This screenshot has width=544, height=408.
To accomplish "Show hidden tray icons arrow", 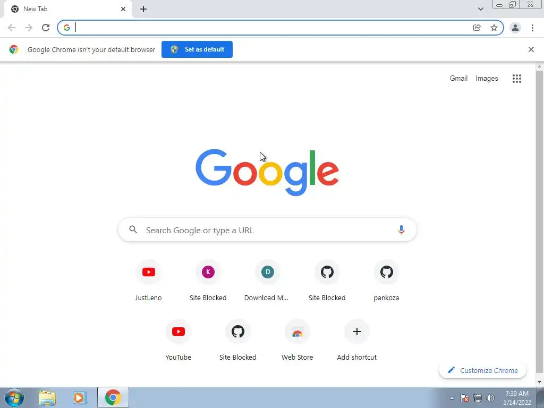I will click(x=452, y=398).
